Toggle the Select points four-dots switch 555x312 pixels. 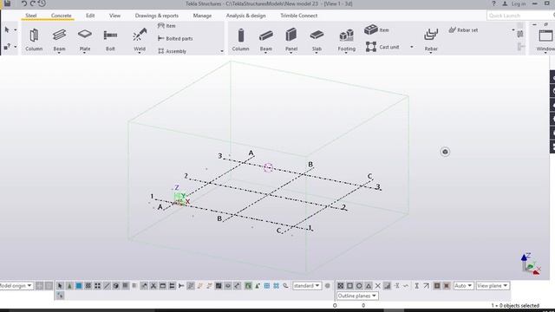(97, 285)
